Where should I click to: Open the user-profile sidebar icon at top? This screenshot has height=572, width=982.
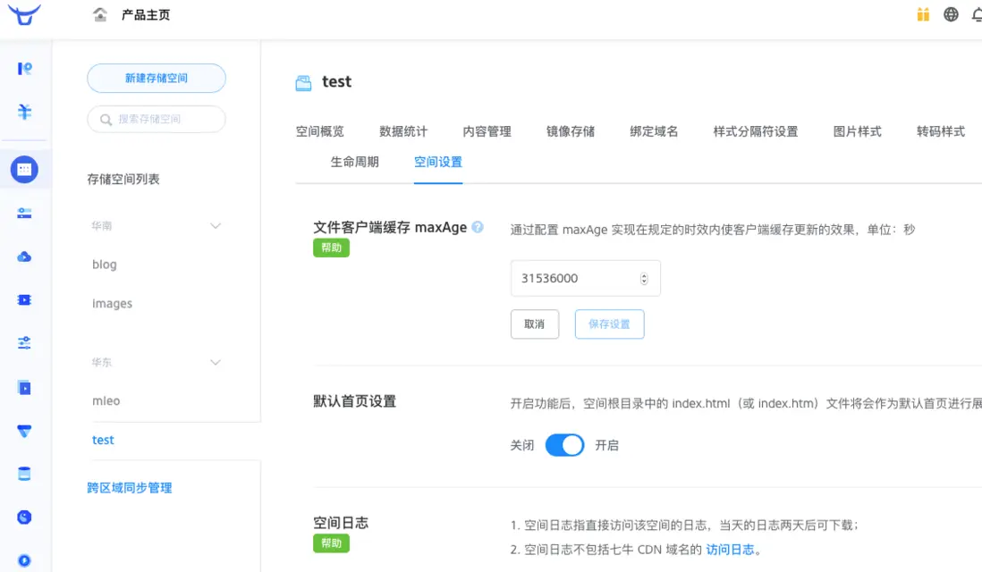coord(24,68)
